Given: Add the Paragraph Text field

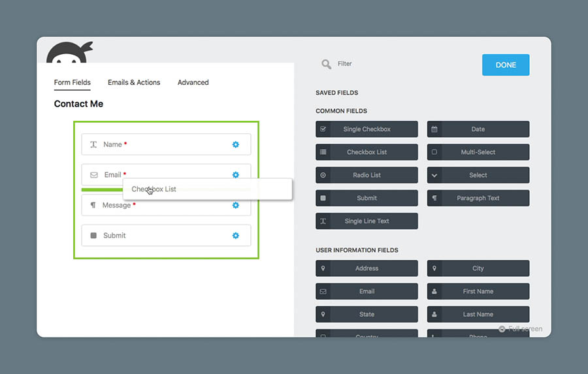Looking at the screenshot, I should pos(478,198).
